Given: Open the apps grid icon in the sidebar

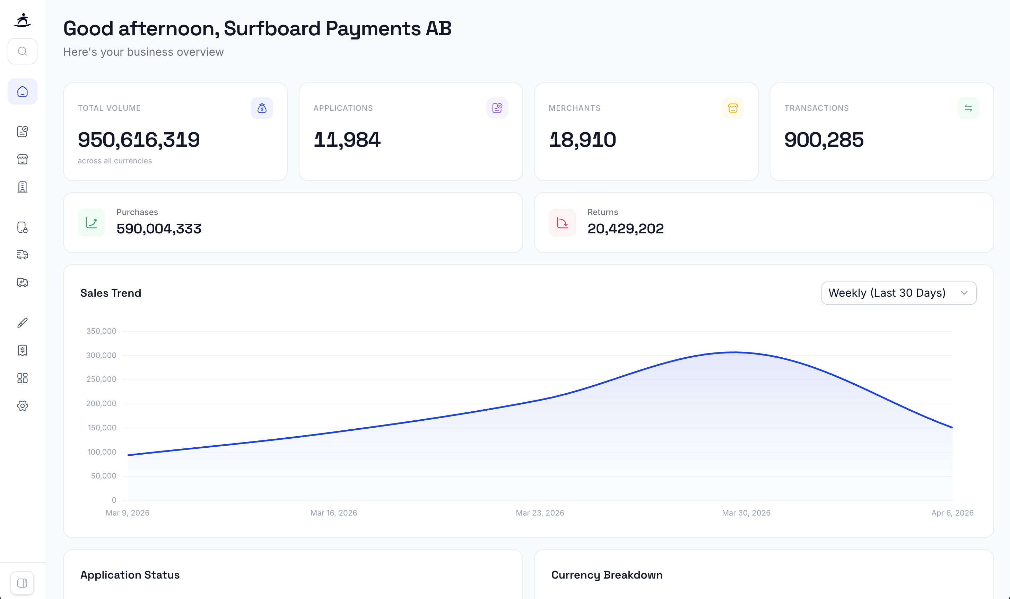Looking at the screenshot, I should [x=23, y=378].
